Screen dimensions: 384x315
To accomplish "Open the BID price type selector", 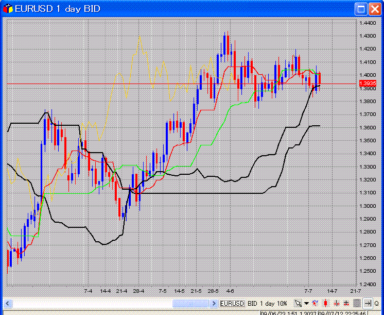I will point(252,303).
